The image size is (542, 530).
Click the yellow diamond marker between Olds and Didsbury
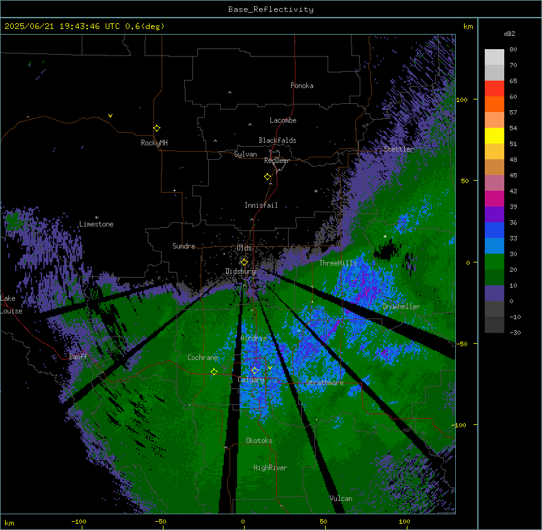245,262
